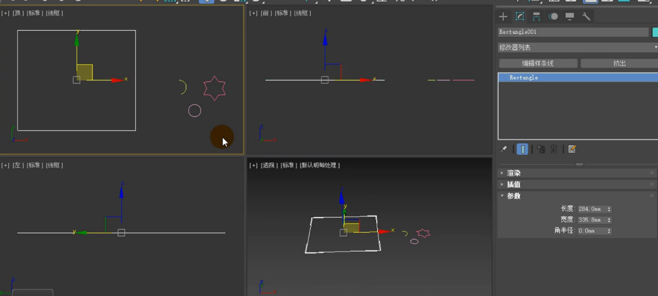Open the Create command panel tab
The height and width of the screenshot is (296, 658).
point(503,17)
